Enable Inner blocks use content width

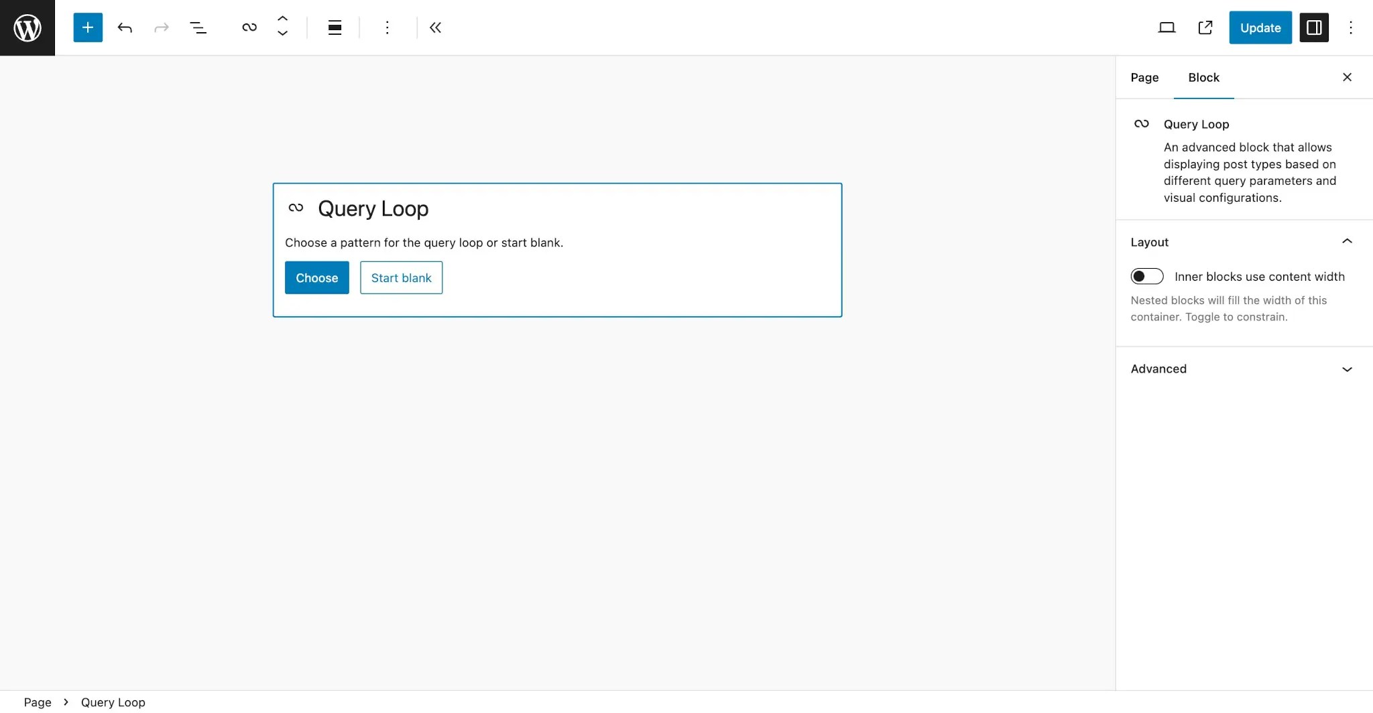(1147, 276)
